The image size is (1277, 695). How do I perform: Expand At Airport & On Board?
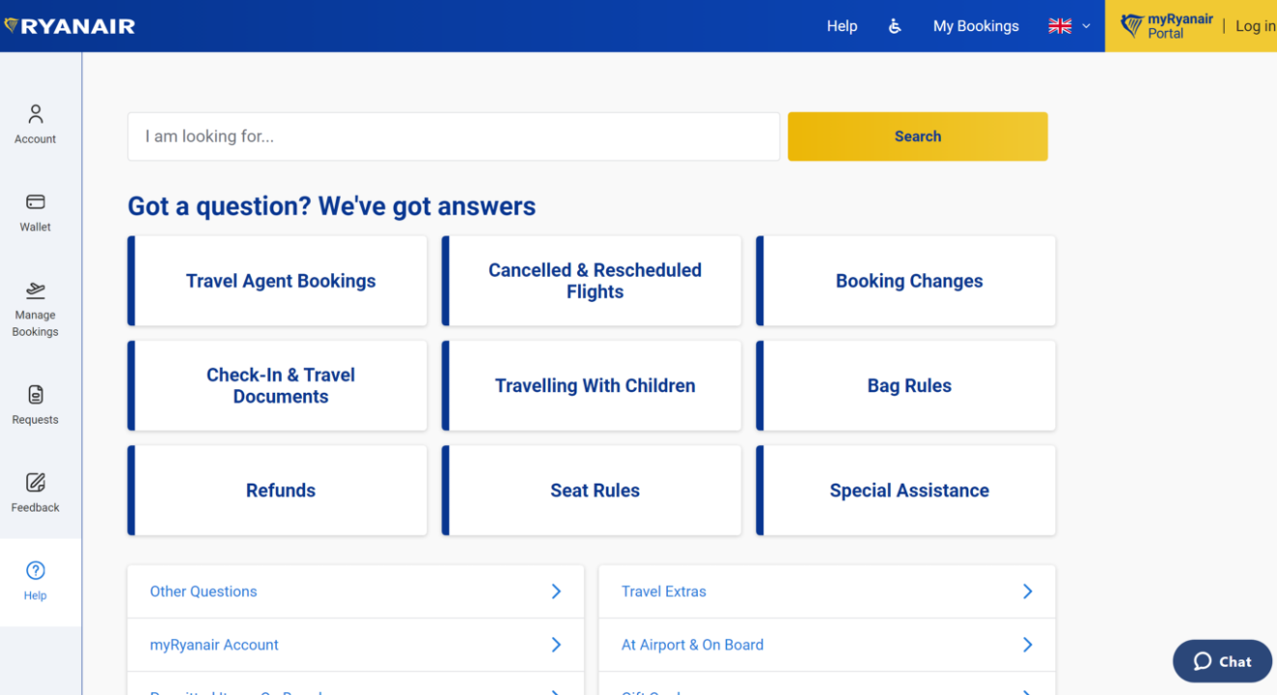826,645
